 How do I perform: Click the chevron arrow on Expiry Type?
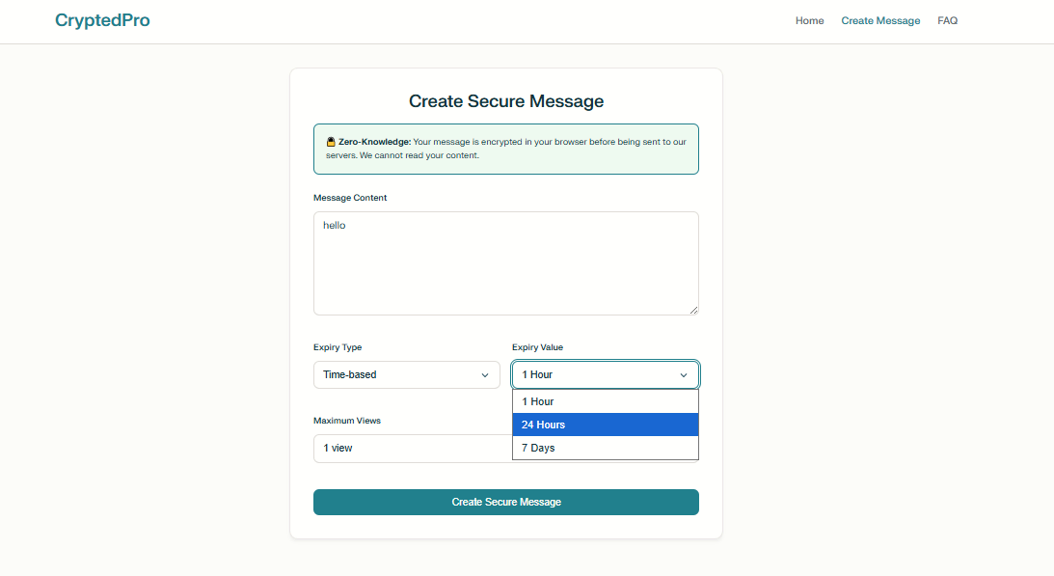point(485,375)
